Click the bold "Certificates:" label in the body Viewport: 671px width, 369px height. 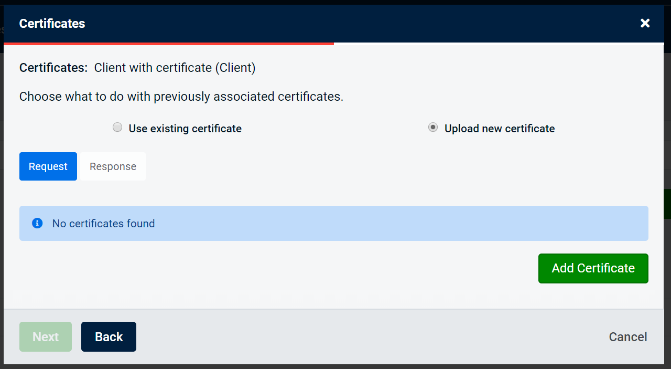pyautogui.click(x=53, y=68)
